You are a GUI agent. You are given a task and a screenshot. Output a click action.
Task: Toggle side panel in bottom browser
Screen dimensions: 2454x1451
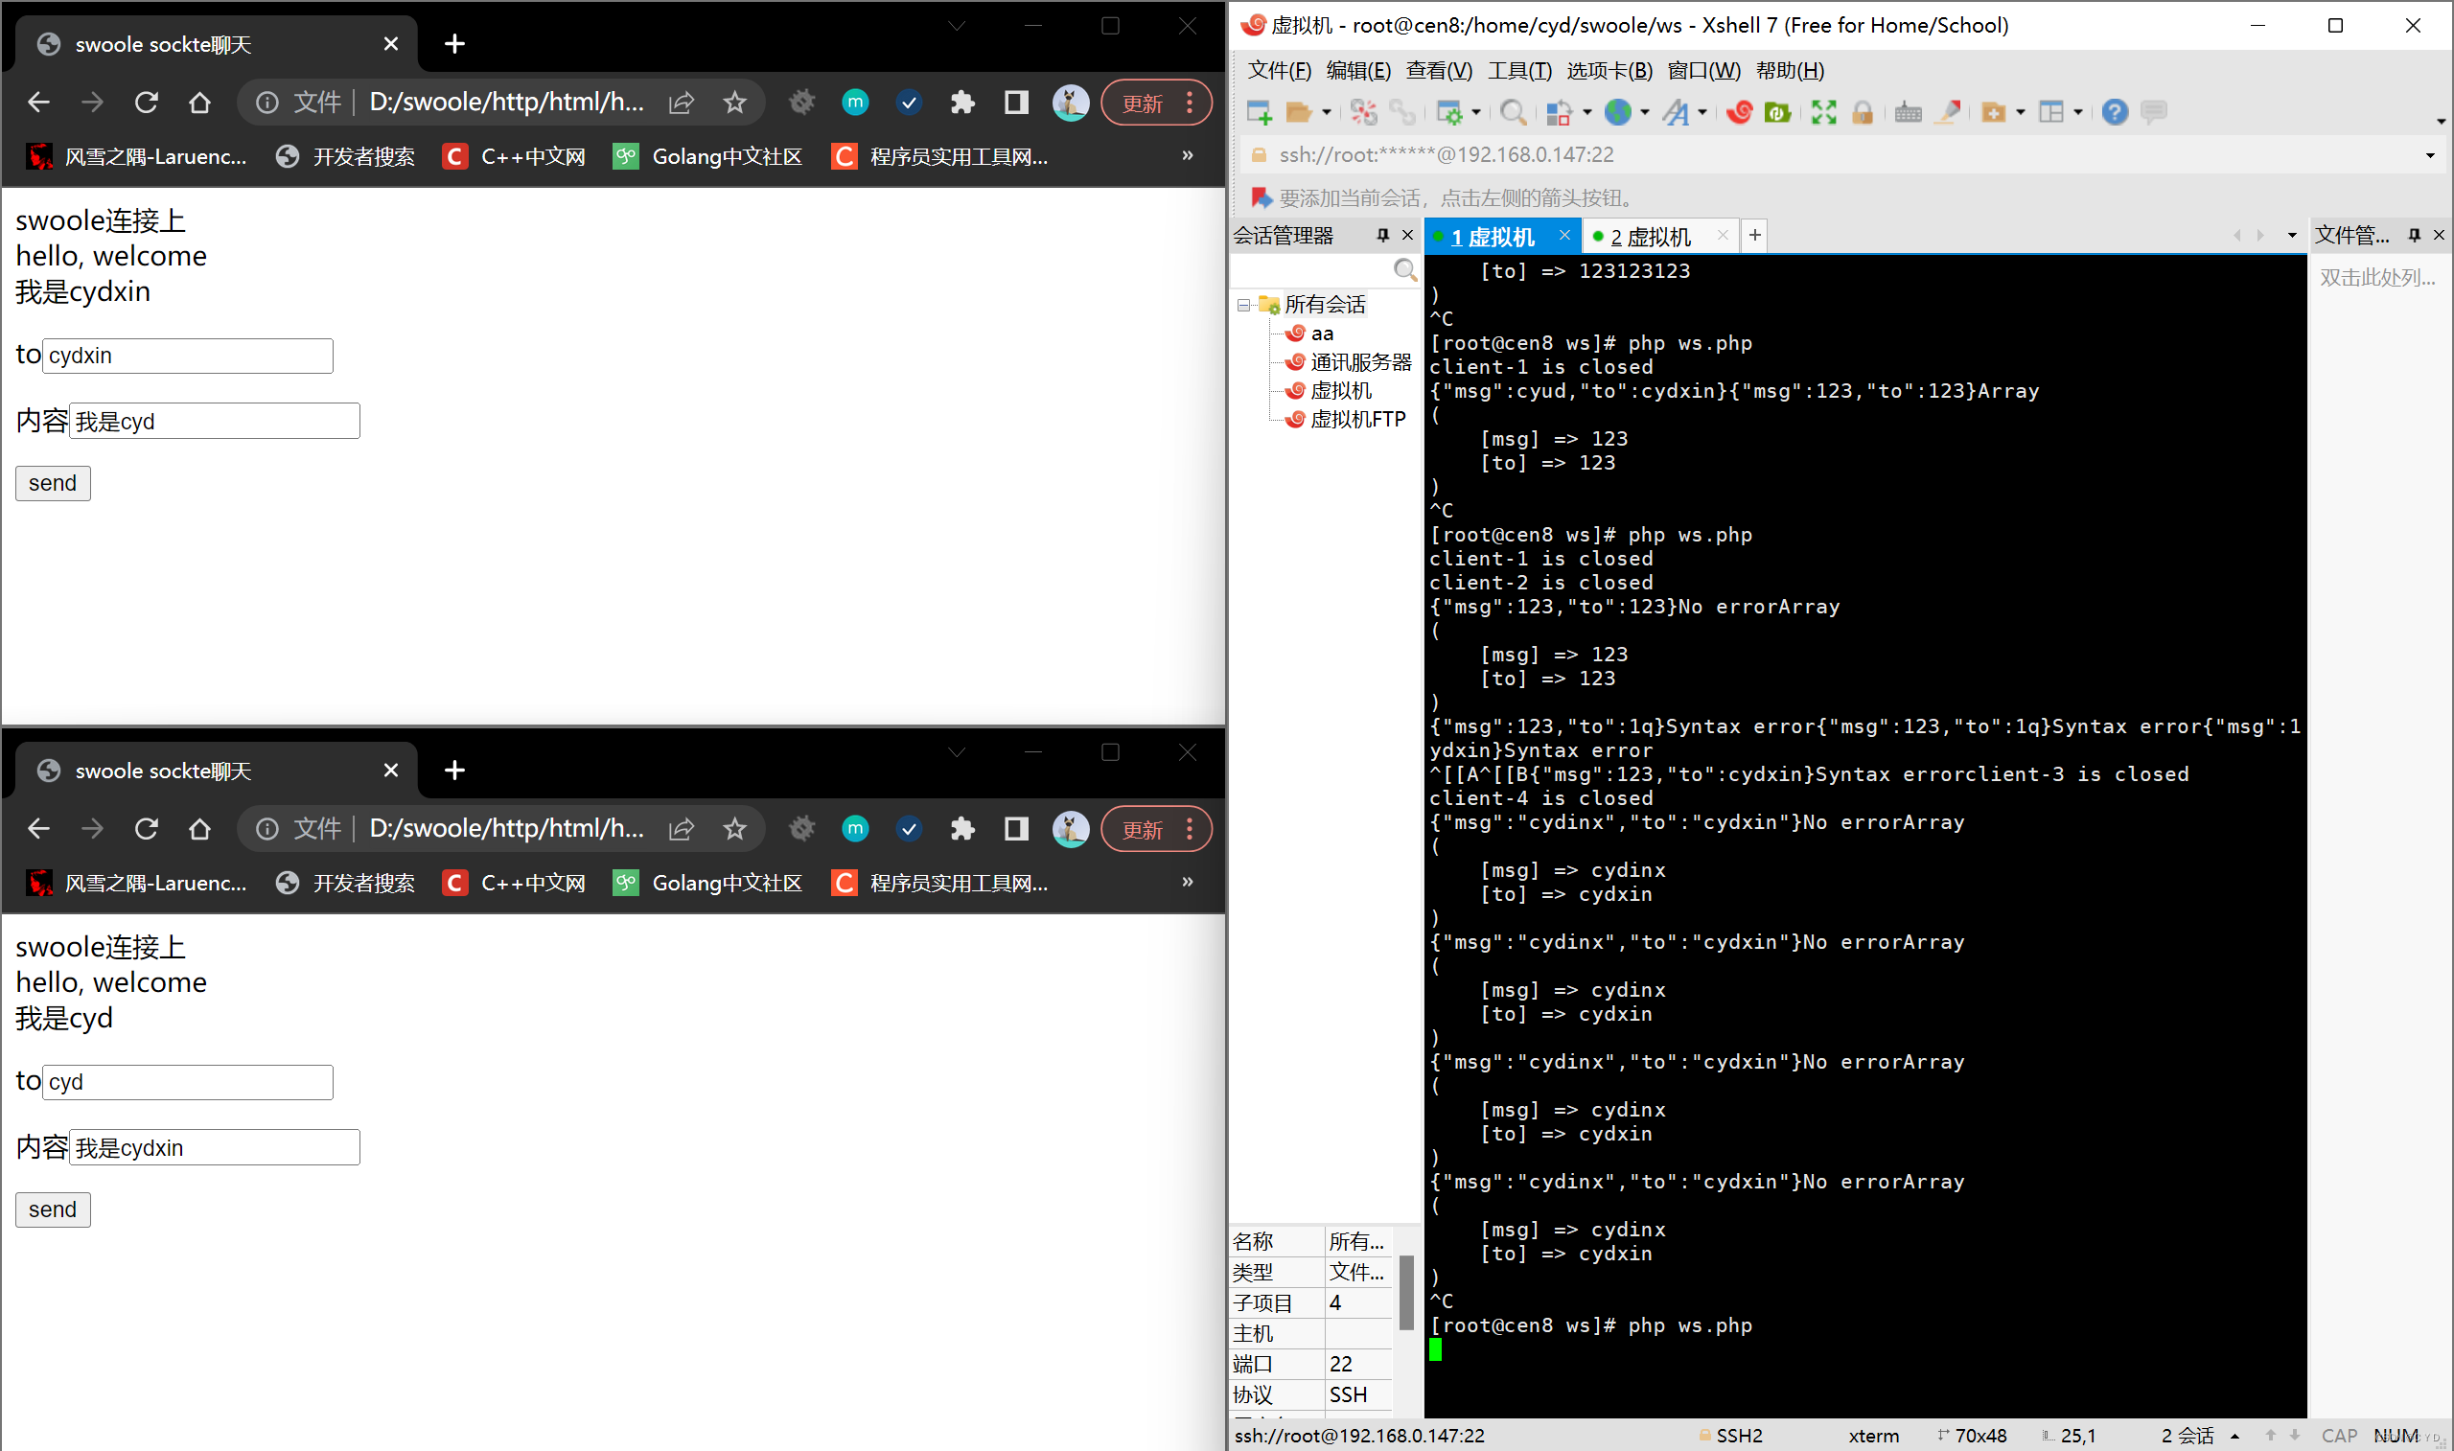point(1016,829)
